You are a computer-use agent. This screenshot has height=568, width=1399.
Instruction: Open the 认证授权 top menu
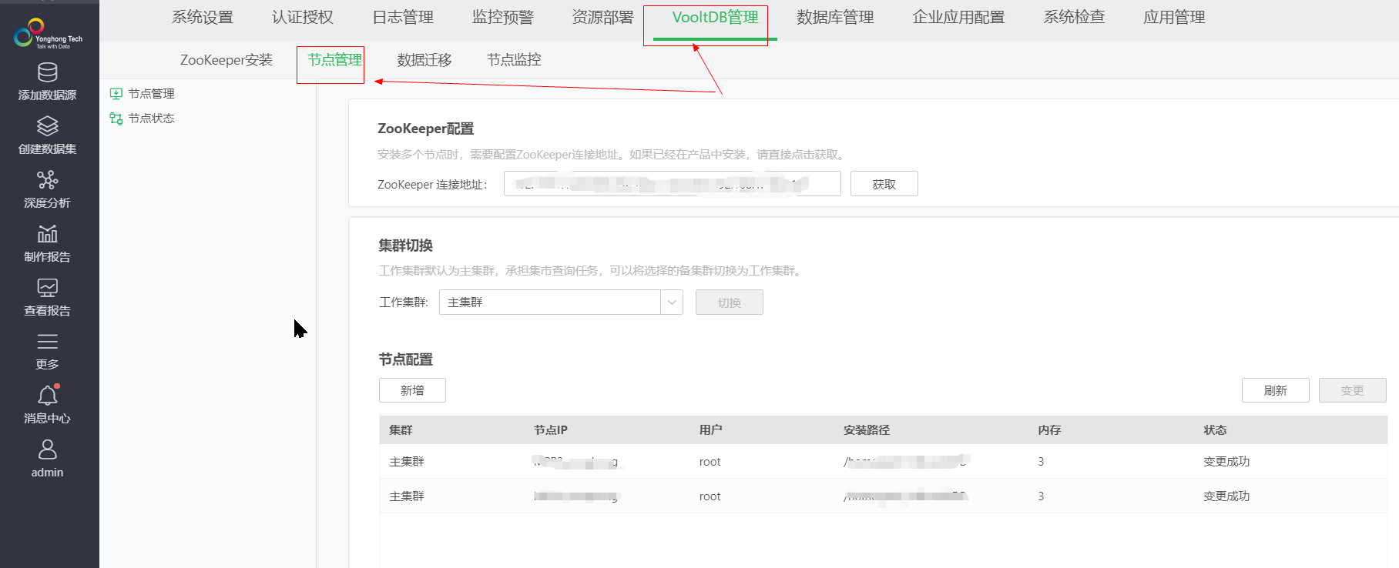click(x=303, y=18)
